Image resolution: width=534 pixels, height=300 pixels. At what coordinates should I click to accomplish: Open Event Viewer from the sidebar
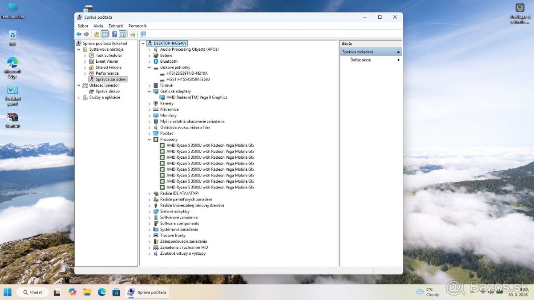tap(106, 61)
